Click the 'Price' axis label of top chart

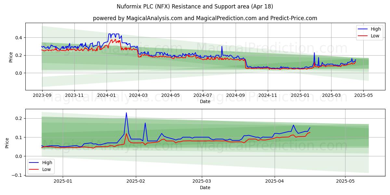[x=11, y=57]
